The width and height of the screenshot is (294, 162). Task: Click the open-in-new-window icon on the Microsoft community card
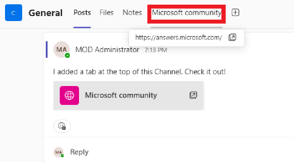pyautogui.click(x=193, y=95)
